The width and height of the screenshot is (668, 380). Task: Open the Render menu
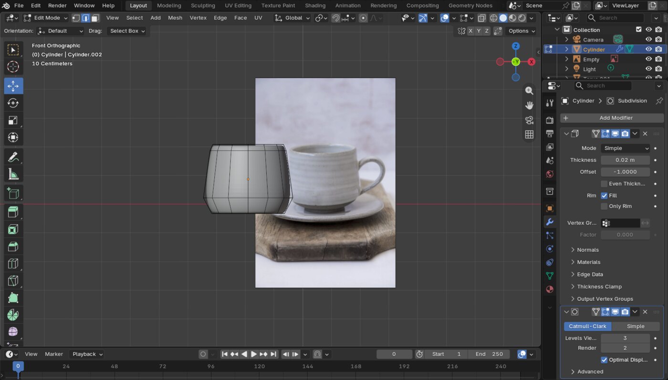tap(57, 5)
